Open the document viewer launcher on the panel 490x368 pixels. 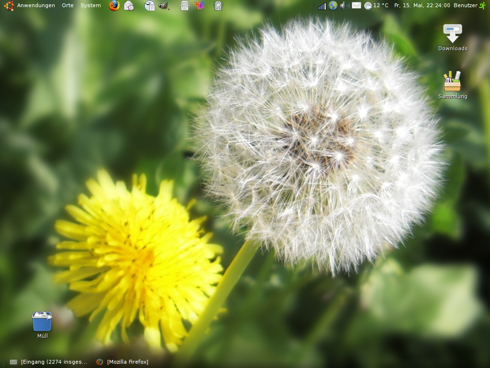[x=149, y=5]
